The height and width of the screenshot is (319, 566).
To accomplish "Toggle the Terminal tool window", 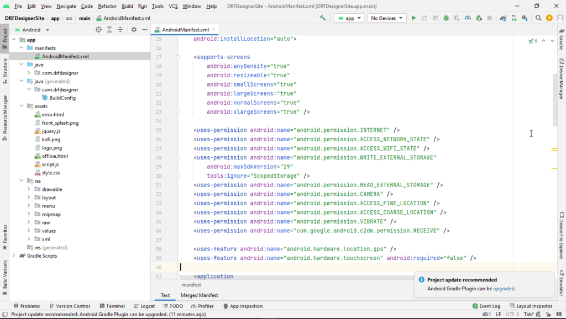I will click(112, 306).
